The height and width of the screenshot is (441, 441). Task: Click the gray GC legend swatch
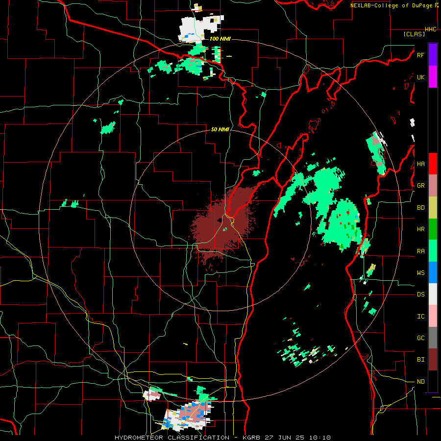433,338
